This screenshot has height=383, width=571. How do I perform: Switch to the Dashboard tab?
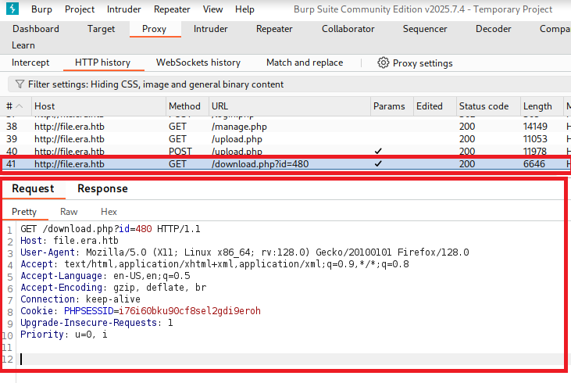pyautogui.click(x=35, y=29)
